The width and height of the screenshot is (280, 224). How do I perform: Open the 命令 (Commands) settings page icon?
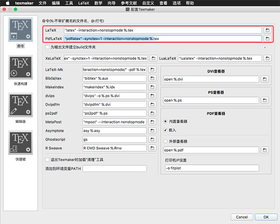pyautogui.click(x=21, y=30)
